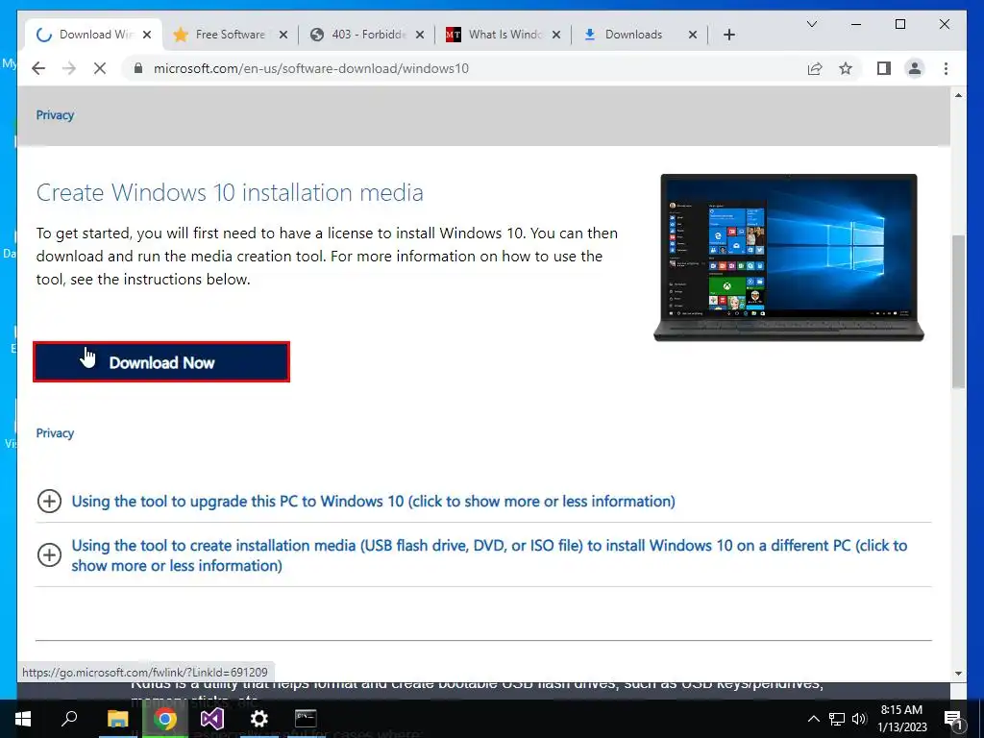The width and height of the screenshot is (984, 738).
Task: Open the Privacy link in the gray banner
Action: (55, 115)
